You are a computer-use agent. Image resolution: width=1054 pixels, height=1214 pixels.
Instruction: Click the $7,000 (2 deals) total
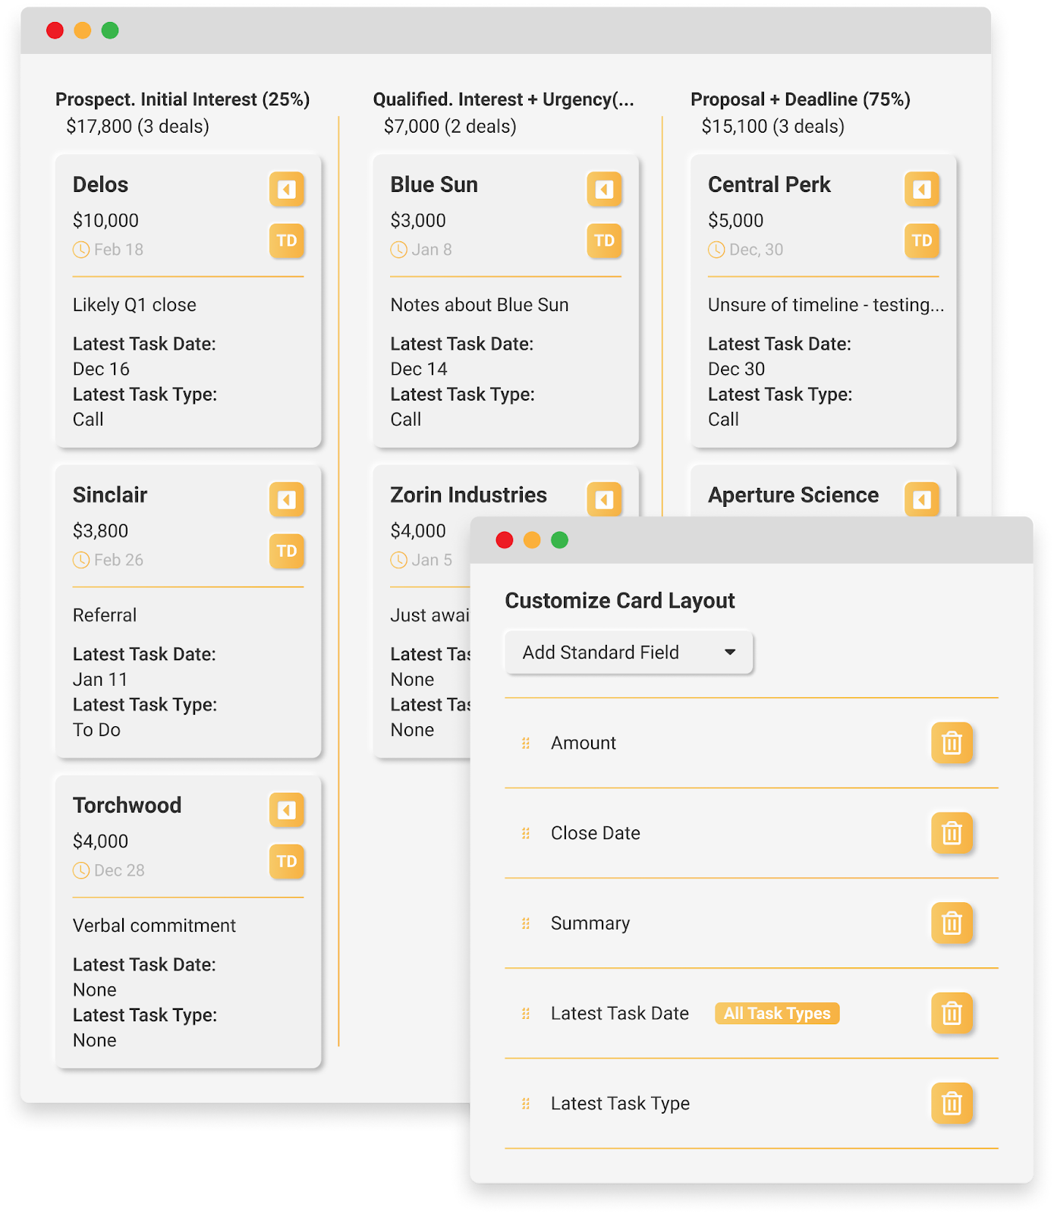[450, 126]
